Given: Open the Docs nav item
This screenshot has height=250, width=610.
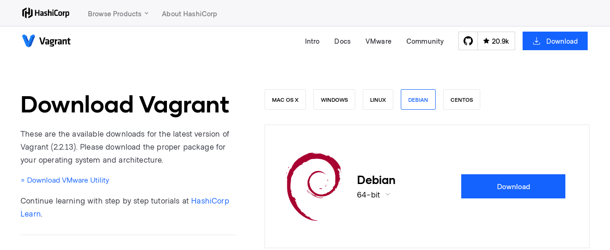Looking at the screenshot, I should 342,41.
